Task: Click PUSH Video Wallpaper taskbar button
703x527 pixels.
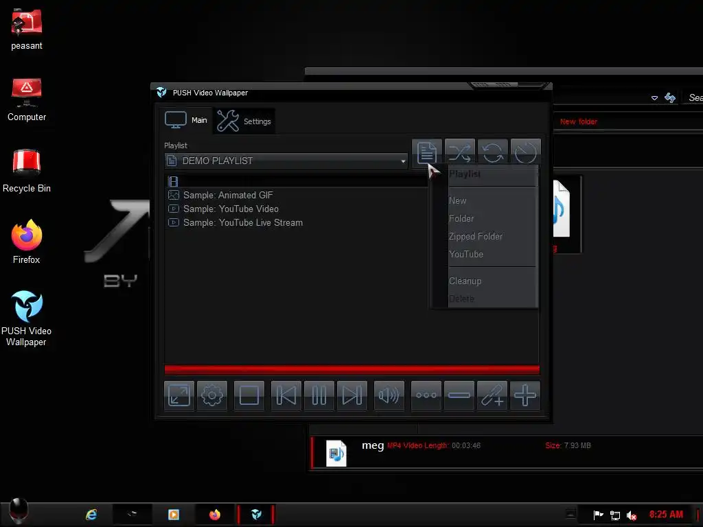Action: 256,515
